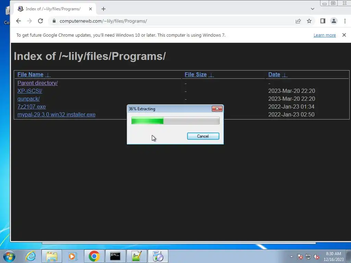Switch to Chrome via taskbar icon

pos(94,256)
